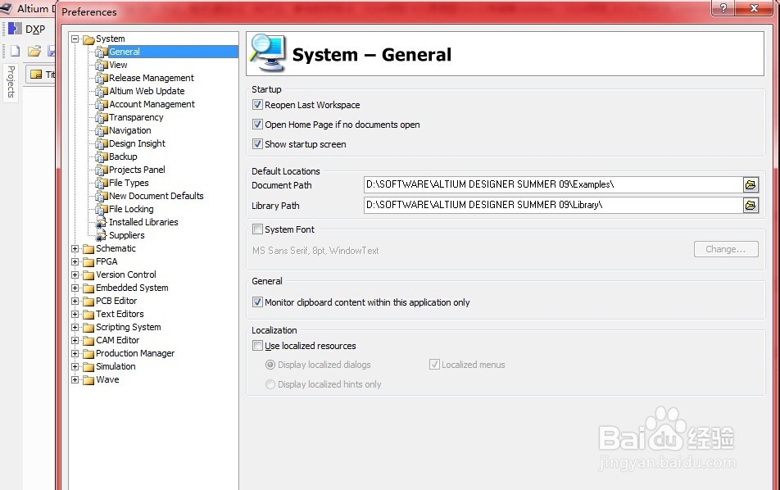Select Installed Libraries tree item
The width and height of the screenshot is (780, 490).
[x=143, y=222]
